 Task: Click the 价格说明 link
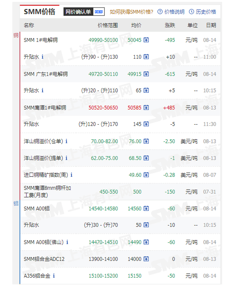coord(174,12)
